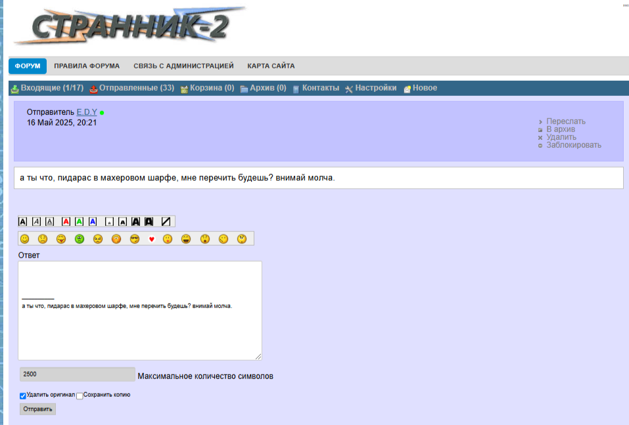The width and height of the screenshot is (629, 425).
Task: Insert the angry face emoticon
Action: coord(98,239)
